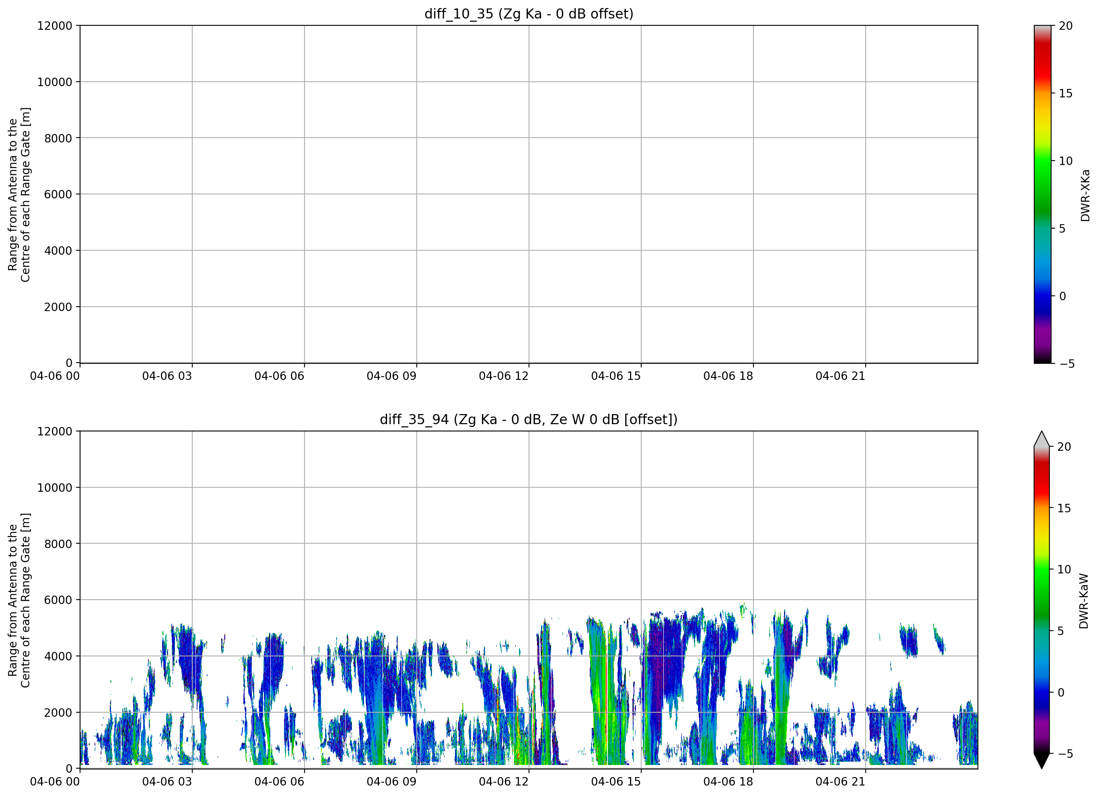The height and width of the screenshot is (796, 1099).
Task: Click the 15 tick on the DWR-XKa colorbar
Action: (x=1066, y=93)
